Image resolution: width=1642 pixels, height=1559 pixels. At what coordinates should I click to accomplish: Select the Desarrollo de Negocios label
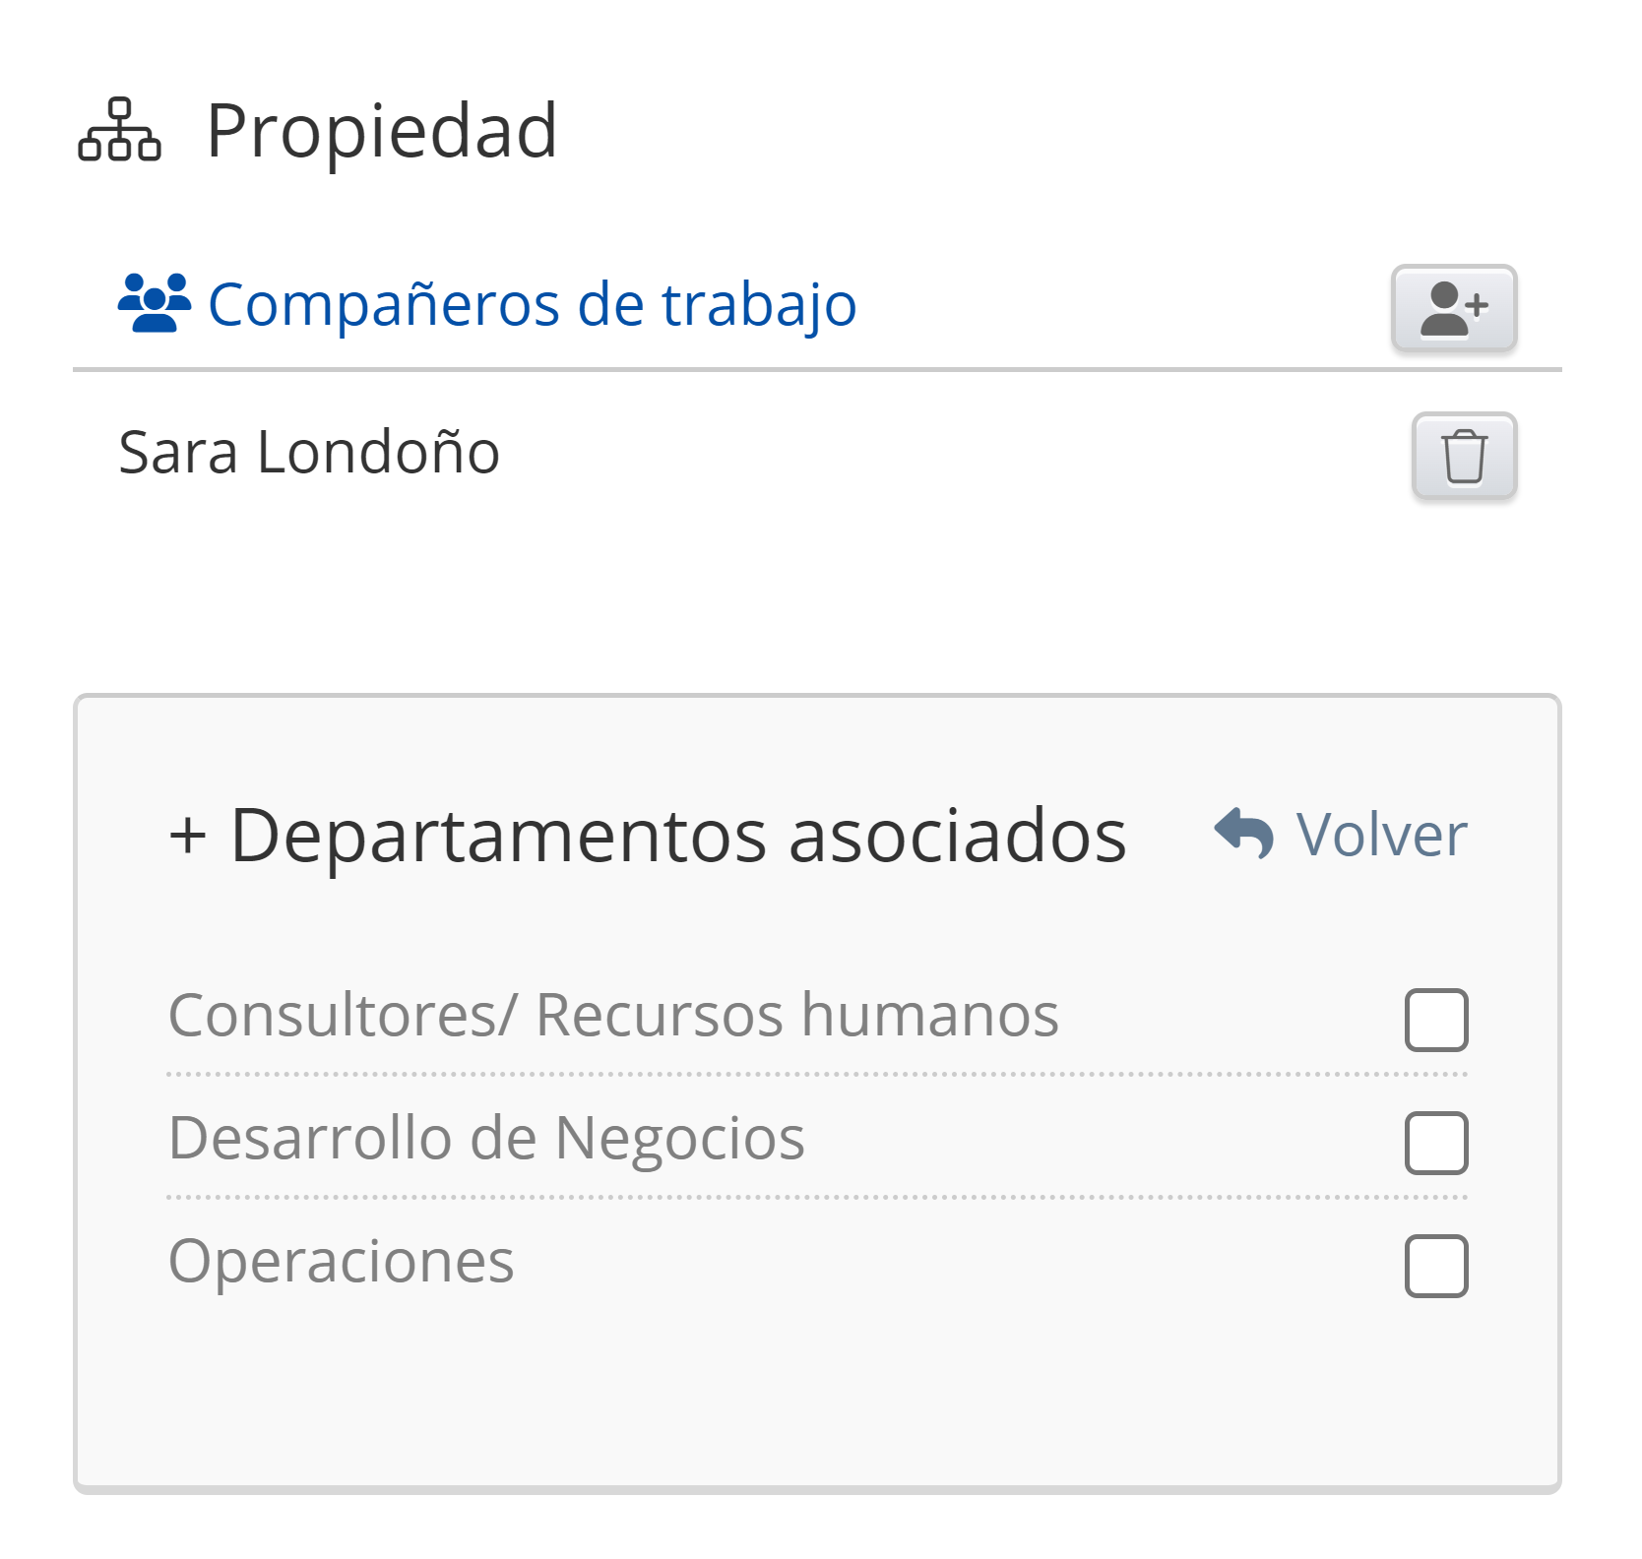[486, 1138]
